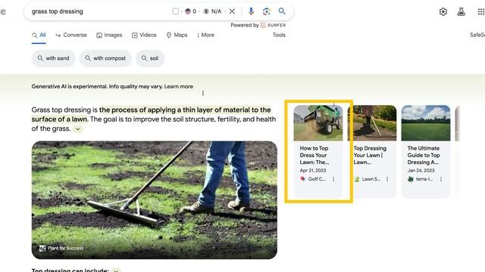
Task: Select the All results tab
Action: [x=39, y=36]
